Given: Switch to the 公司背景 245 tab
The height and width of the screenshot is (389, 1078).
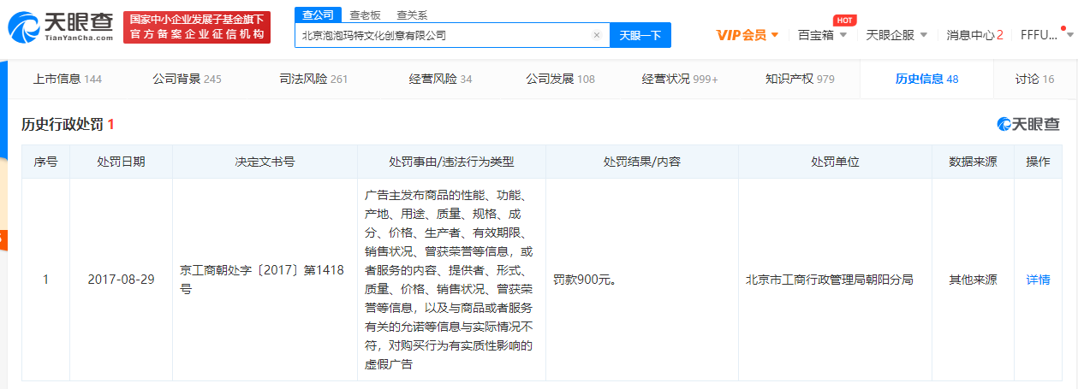Looking at the screenshot, I should [187, 79].
